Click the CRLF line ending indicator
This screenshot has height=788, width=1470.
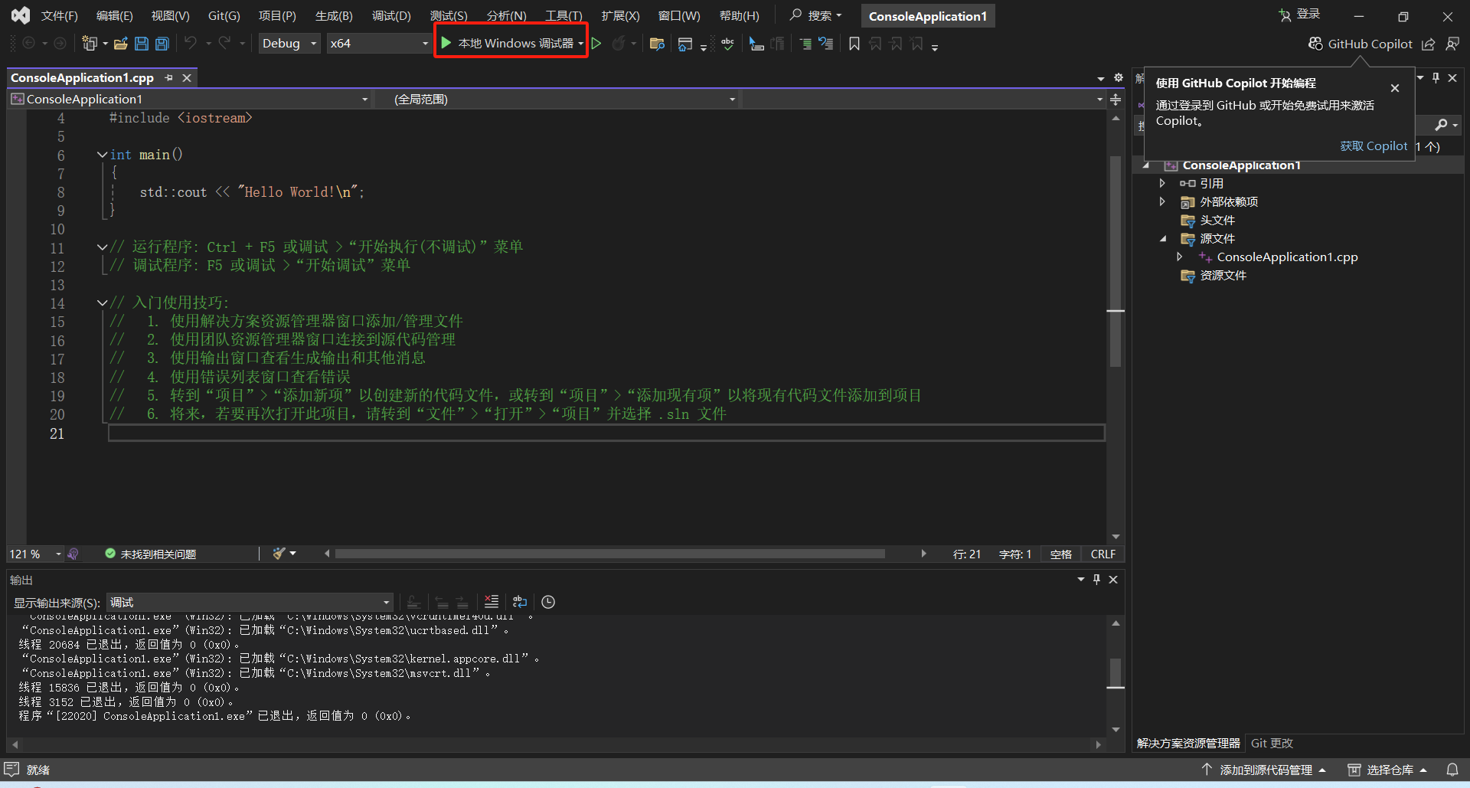1102,554
